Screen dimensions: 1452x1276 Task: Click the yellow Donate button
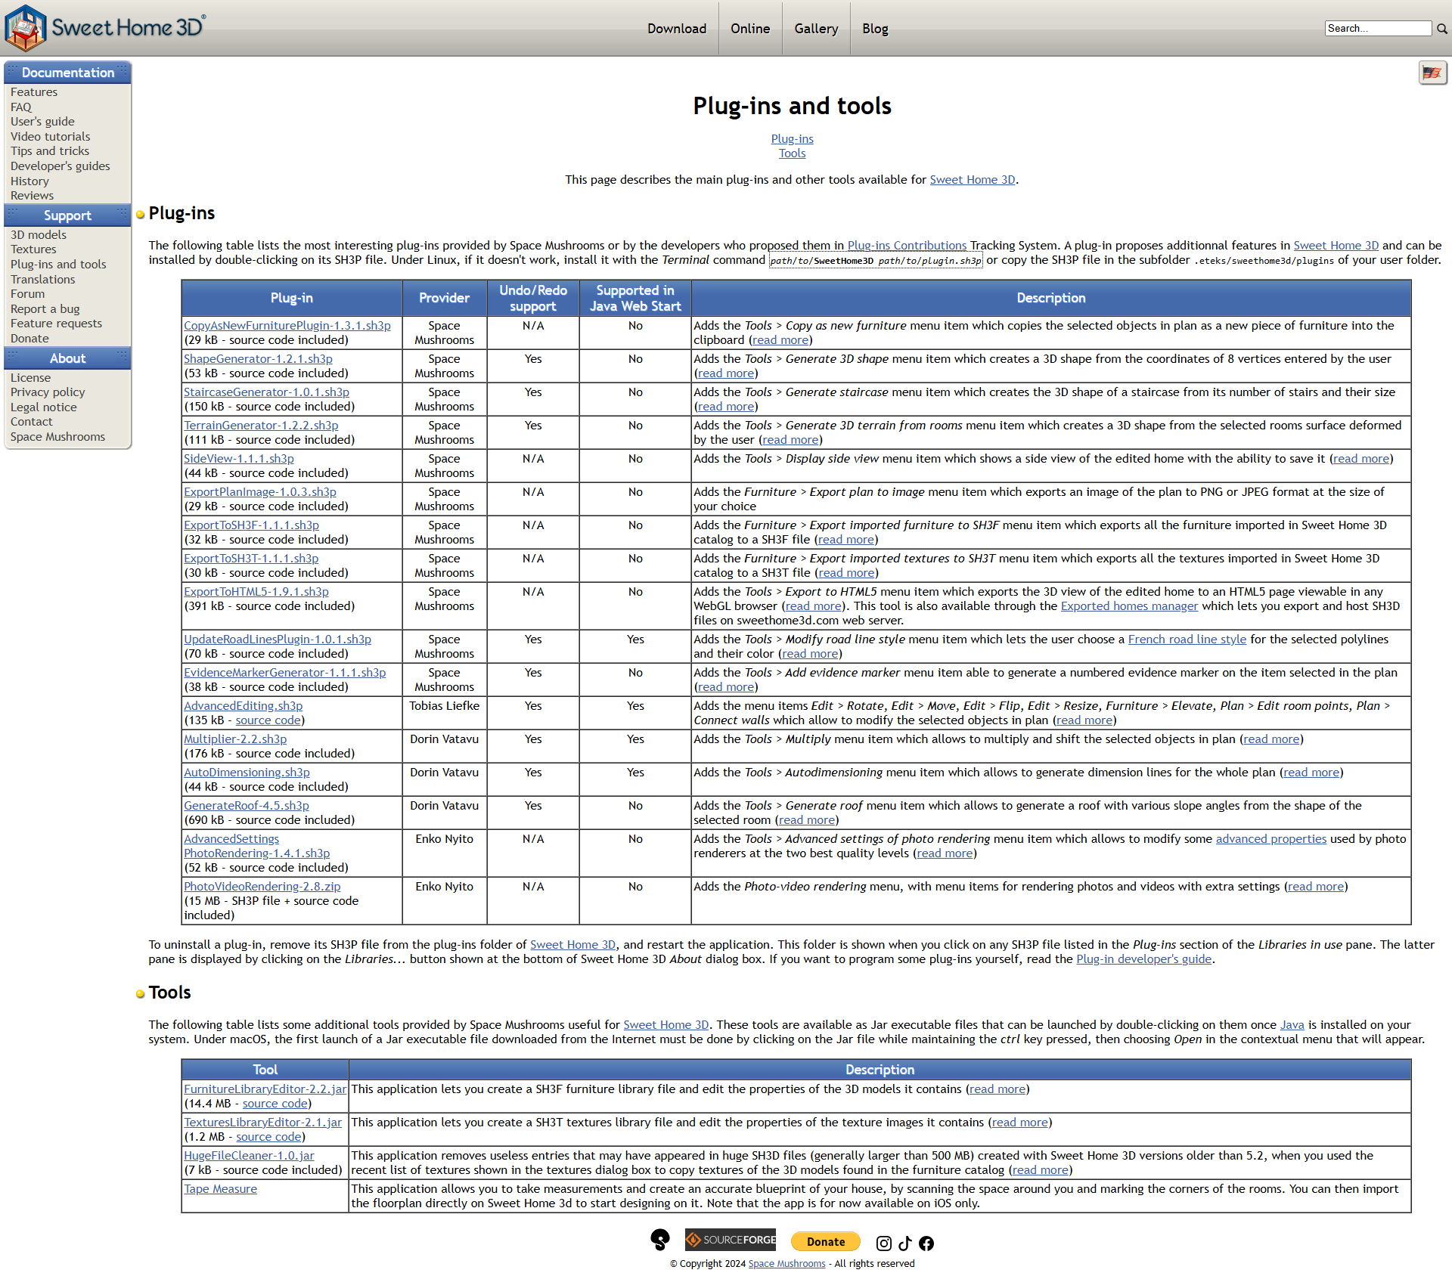pyautogui.click(x=826, y=1241)
